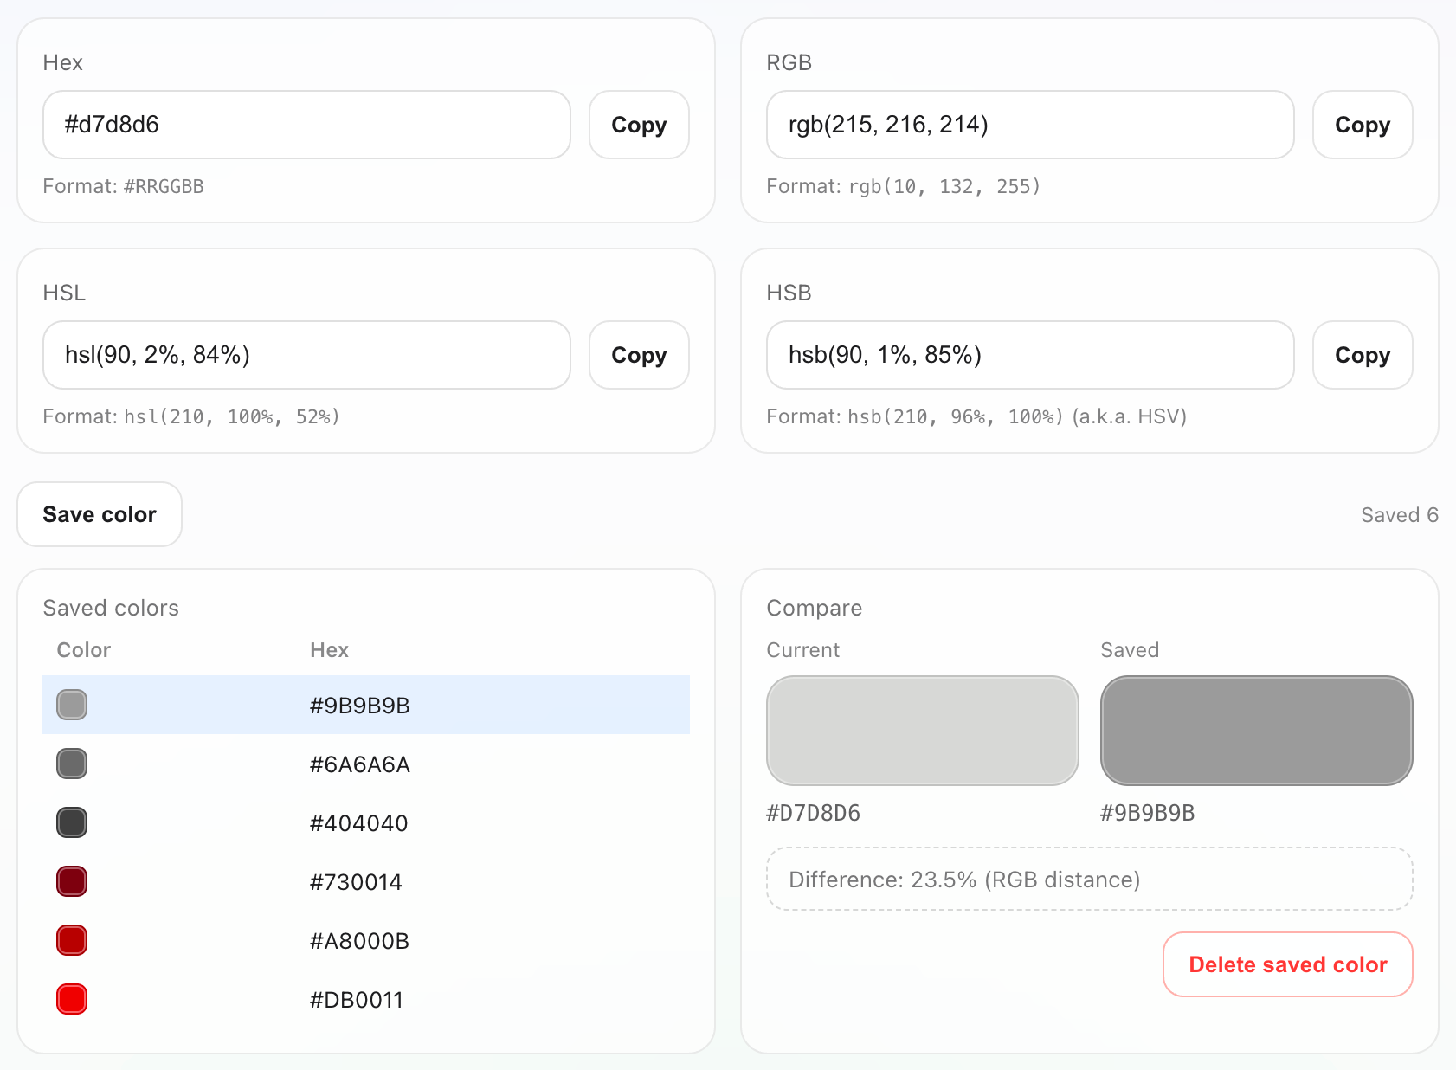Screen dimensions: 1456x1070
Task: Click the Save color button
Action: point(100,514)
